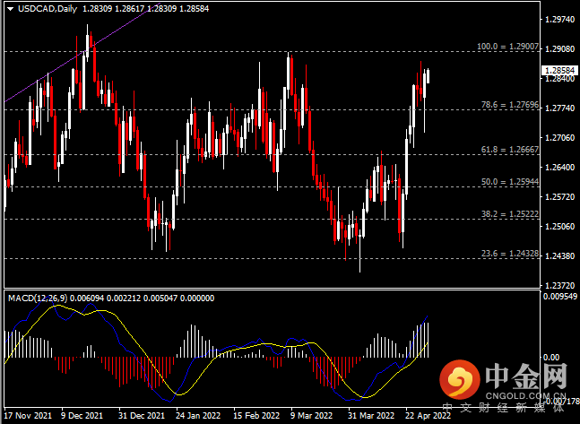
Task: Select the USDCAD,Daily chart title
Action: point(48,8)
